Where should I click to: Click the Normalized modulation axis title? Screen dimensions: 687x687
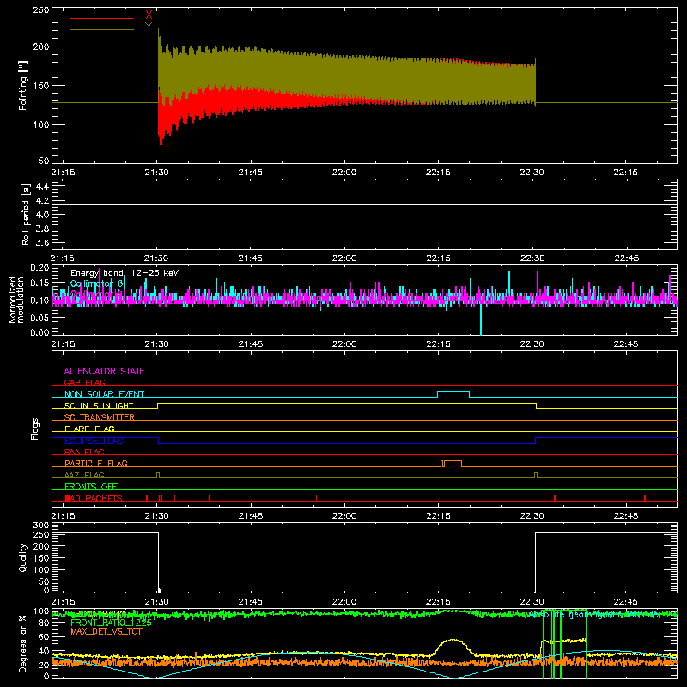(x=15, y=300)
